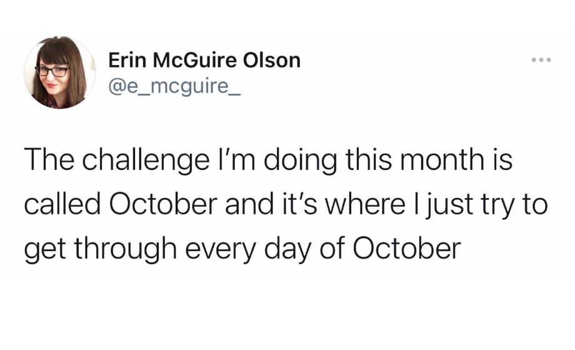Click the word "called" in the tweet
Image resolution: width=575 pixels, height=350 pixels.
pos(57,205)
